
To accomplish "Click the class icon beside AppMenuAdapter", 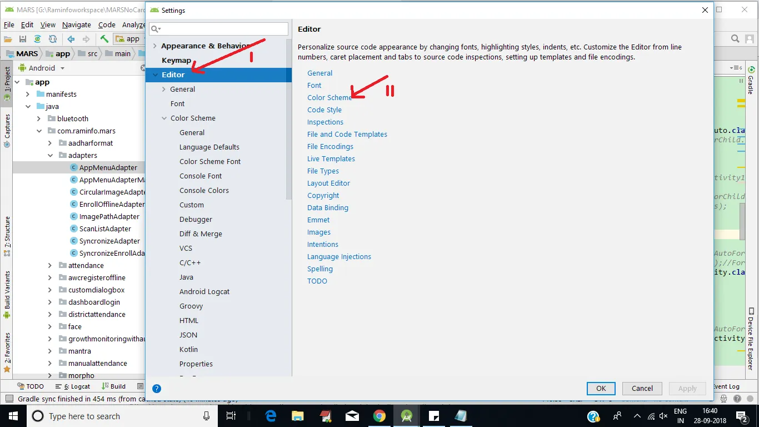I will tap(73, 167).
